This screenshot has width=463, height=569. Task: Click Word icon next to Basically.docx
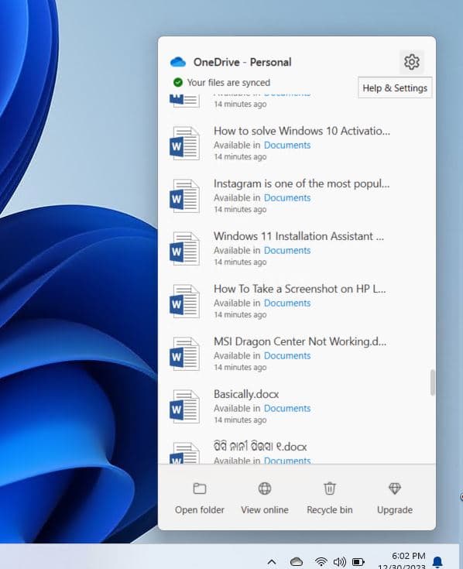point(184,406)
